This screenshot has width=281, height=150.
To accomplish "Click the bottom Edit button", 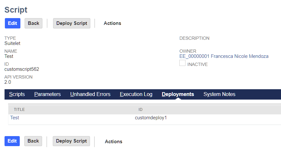I will click(x=12, y=141).
